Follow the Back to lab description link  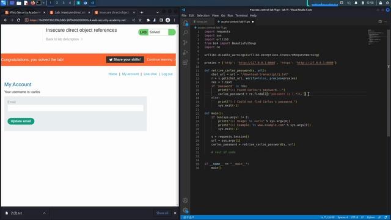pos(64,39)
